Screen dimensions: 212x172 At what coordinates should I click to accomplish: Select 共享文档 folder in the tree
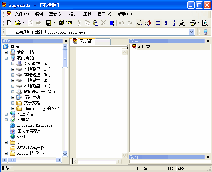click(x=32, y=103)
